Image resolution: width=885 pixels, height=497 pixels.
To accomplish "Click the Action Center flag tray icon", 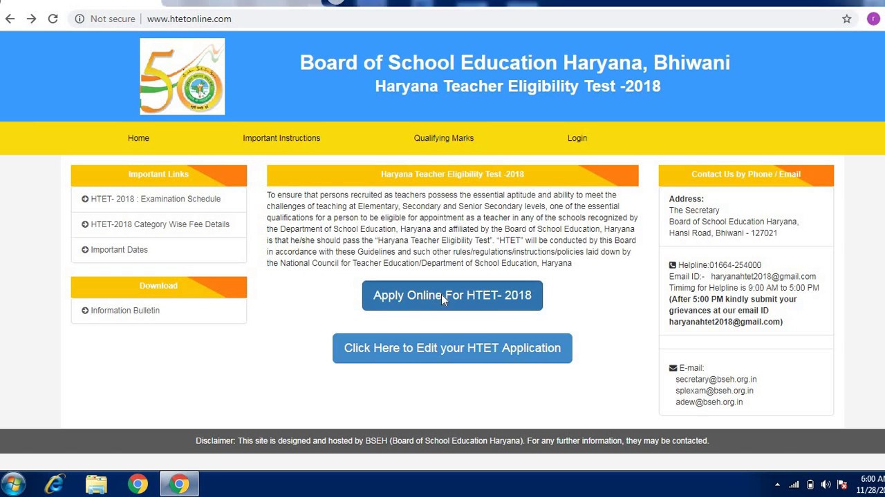I will (842, 485).
